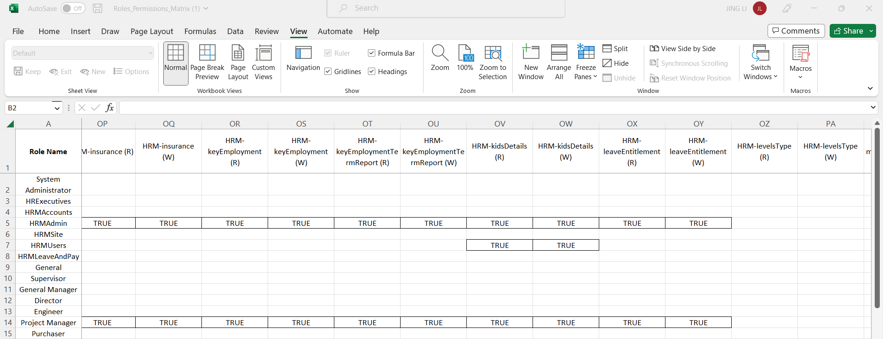
Task: Expand the Name Box dropdown arrow
Action: coord(57,108)
